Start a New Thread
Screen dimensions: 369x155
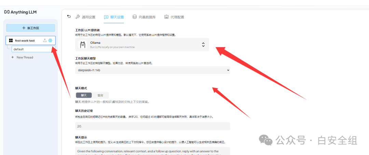click(x=25, y=57)
